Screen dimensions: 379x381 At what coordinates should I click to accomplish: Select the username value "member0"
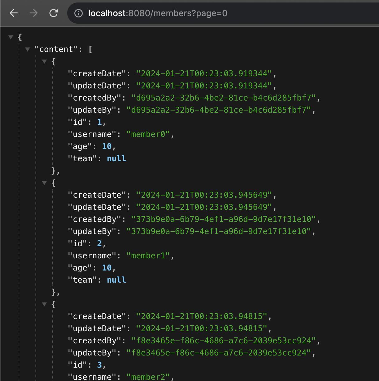click(148, 134)
